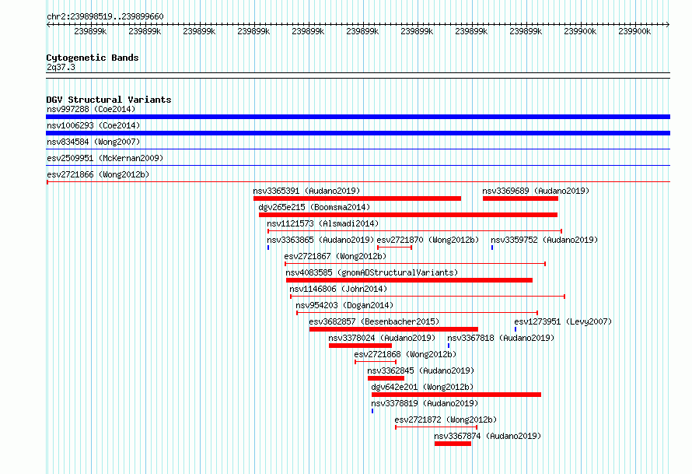Open esv3682857 (Besenbacher2015) label
The width and height of the screenshot is (692, 474).
pyautogui.click(x=374, y=321)
